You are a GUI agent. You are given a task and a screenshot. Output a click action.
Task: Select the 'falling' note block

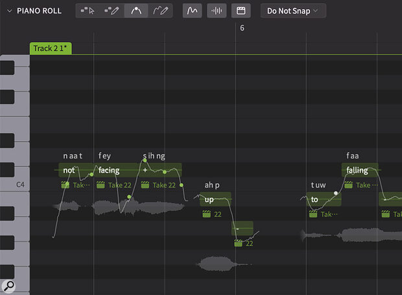pyautogui.click(x=360, y=170)
